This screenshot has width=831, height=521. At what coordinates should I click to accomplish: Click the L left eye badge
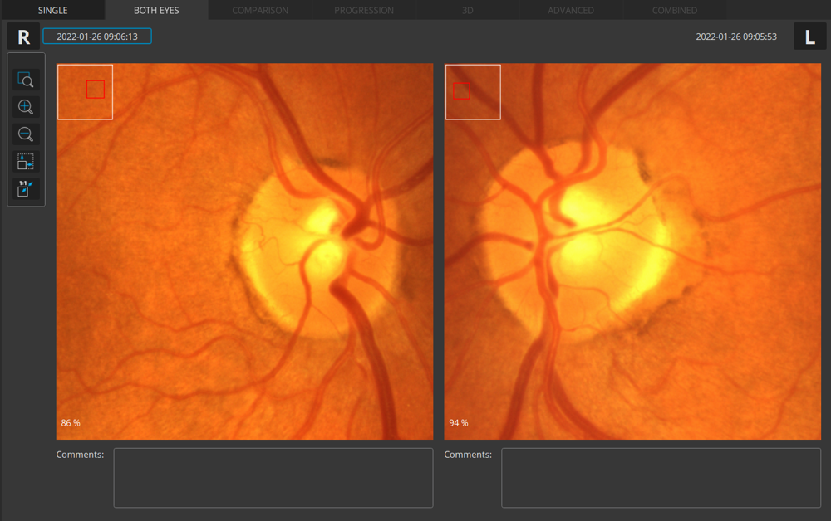(809, 37)
